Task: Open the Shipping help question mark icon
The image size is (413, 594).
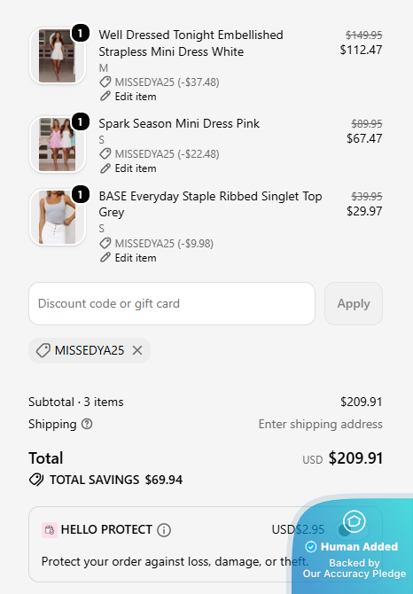Action: point(87,424)
